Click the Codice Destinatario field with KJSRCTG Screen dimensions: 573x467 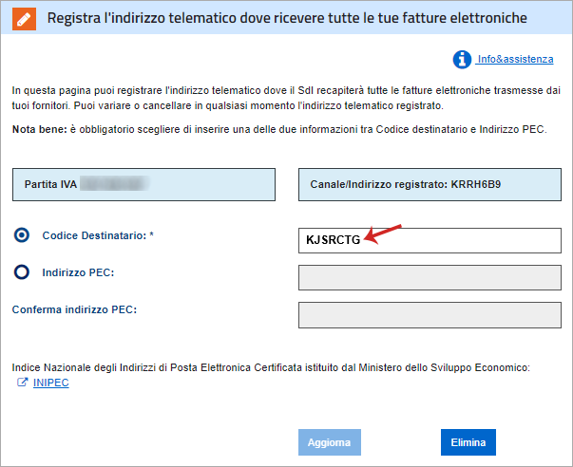pos(430,240)
